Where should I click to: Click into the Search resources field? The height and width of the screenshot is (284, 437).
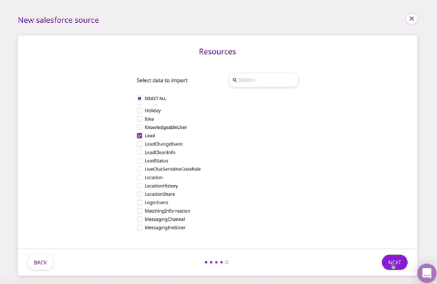coord(264,80)
